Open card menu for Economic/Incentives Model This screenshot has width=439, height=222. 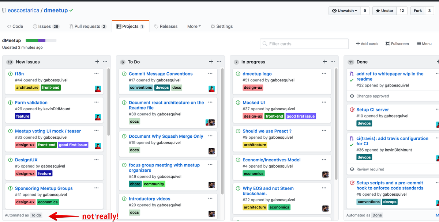(324, 160)
